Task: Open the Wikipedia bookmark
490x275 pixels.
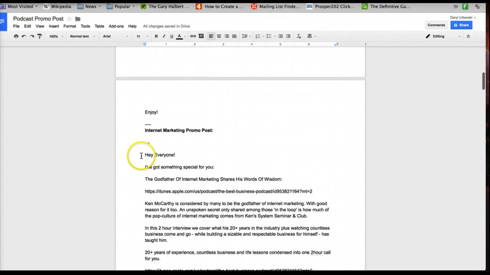Action: click(x=57, y=6)
